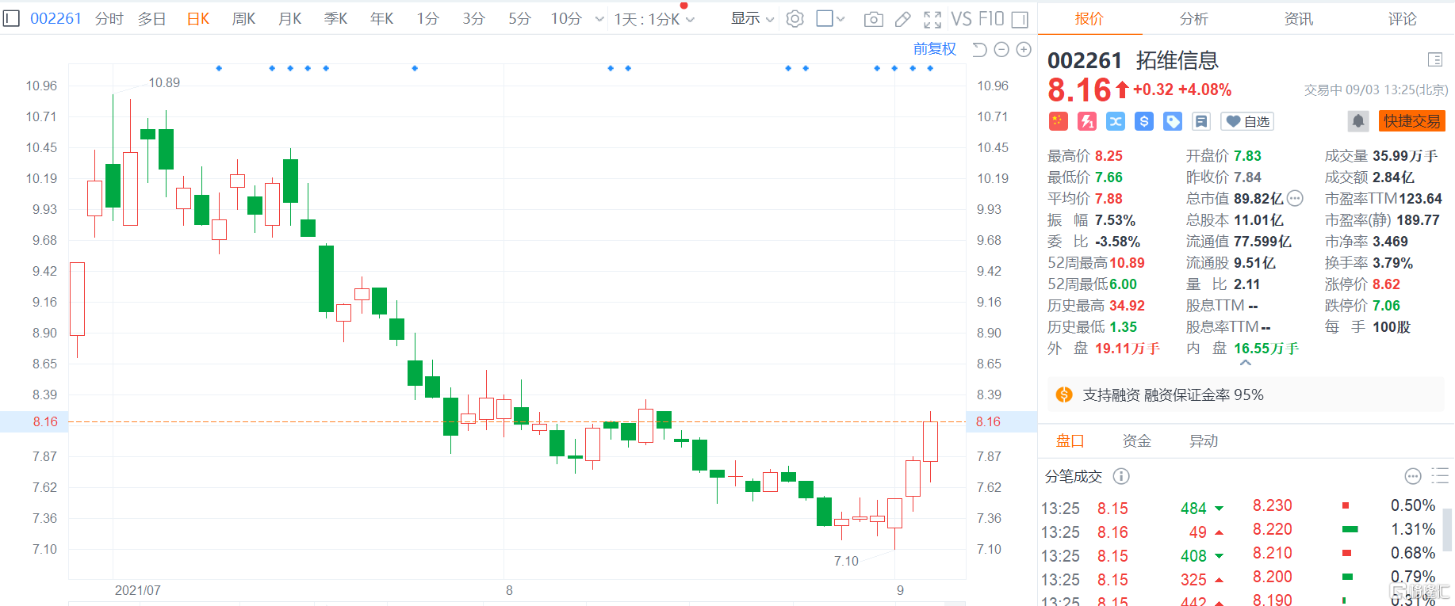Click the 历史最高 34.92 value
Screen dimensions: 1455x606
[1127, 306]
